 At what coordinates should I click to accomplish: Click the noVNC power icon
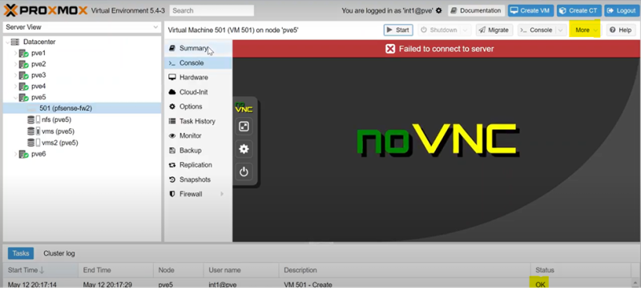click(x=244, y=172)
